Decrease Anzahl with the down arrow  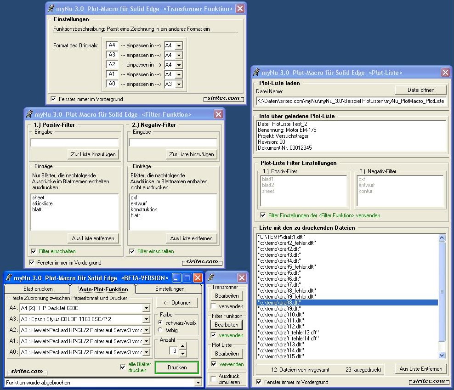[x=183, y=354]
